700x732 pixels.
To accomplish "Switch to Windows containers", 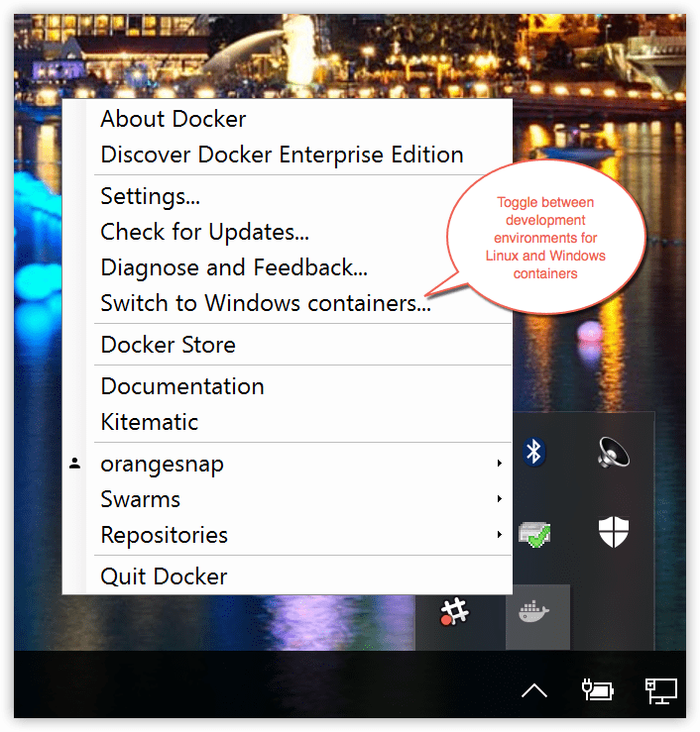I will click(266, 303).
